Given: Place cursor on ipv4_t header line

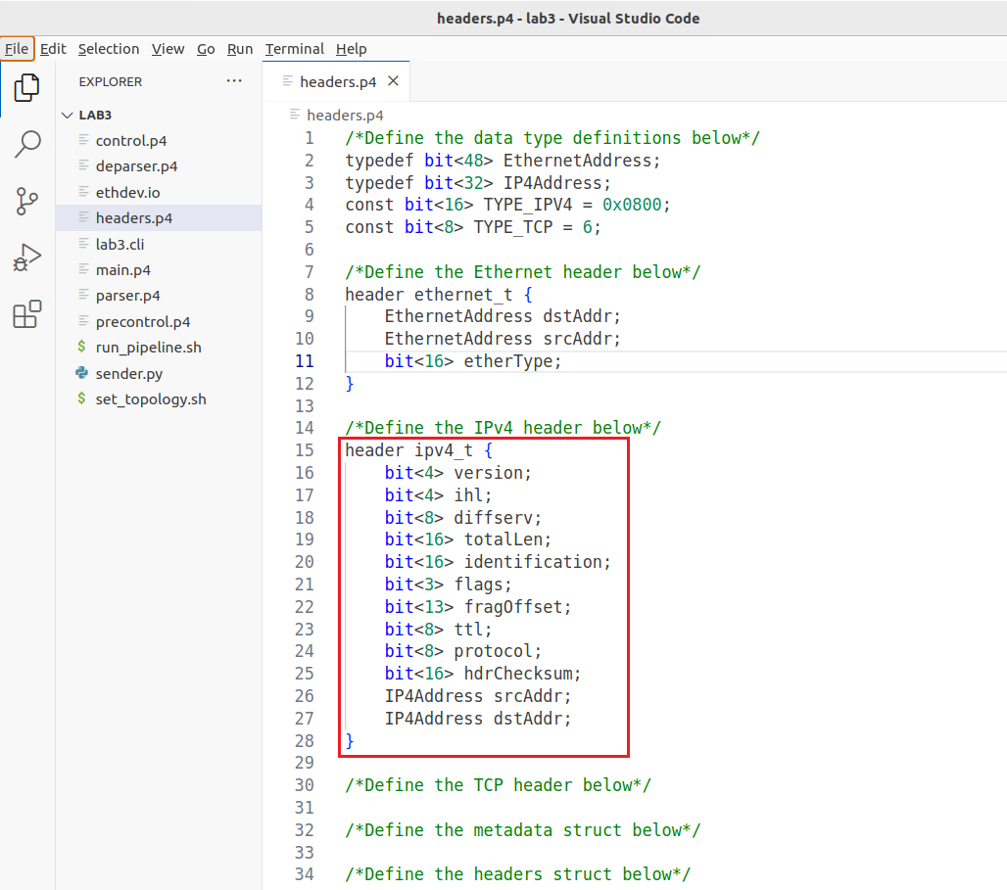Looking at the screenshot, I should click(418, 450).
